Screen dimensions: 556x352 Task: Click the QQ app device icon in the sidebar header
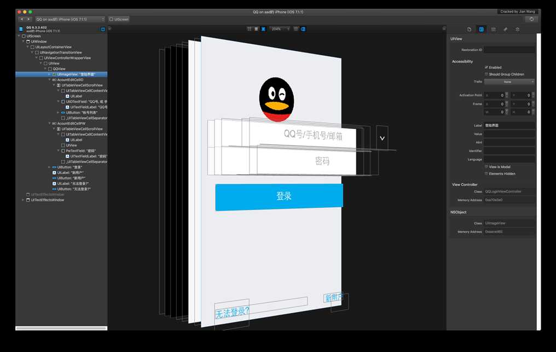point(21,29)
